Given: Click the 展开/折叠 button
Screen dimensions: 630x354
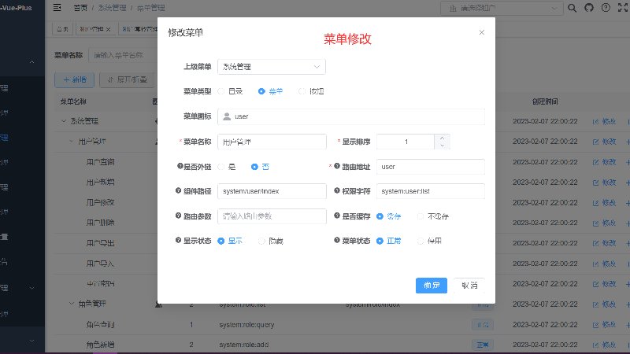Looking at the screenshot, I should pos(127,80).
